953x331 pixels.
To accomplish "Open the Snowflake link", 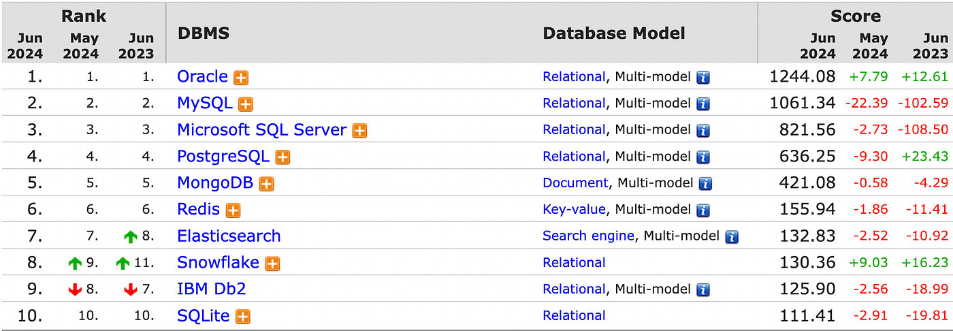I will click(x=218, y=262).
